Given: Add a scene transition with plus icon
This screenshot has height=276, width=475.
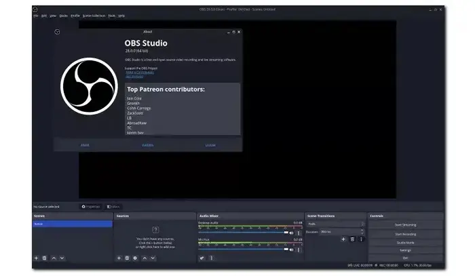Looking at the screenshot, I should (x=343, y=239).
